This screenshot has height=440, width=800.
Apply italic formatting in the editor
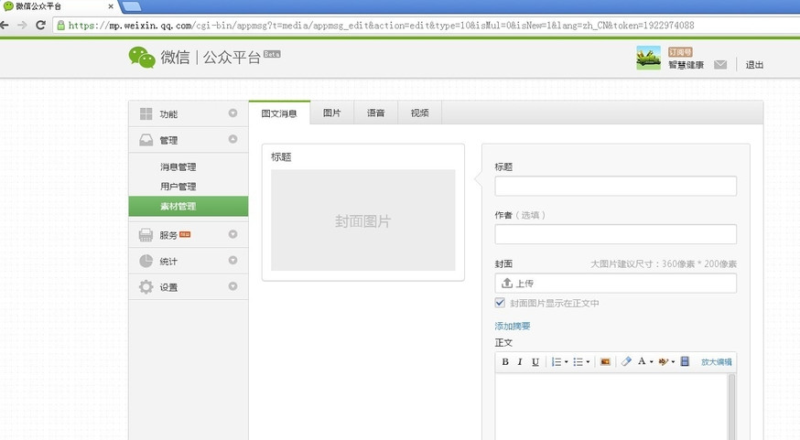coord(520,362)
